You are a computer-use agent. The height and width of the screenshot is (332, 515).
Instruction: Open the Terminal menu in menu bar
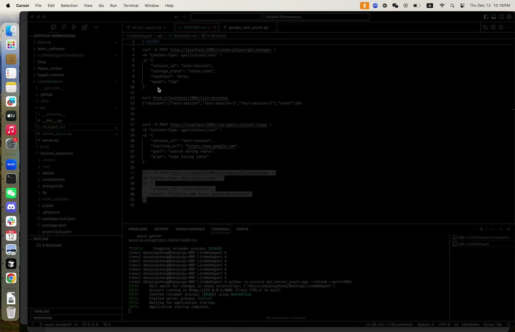(x=130, y=6)
